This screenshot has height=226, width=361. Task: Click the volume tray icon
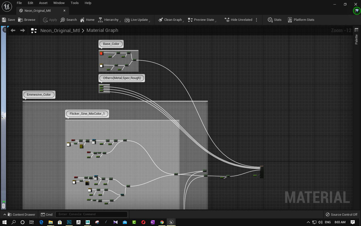pos(320,222)
